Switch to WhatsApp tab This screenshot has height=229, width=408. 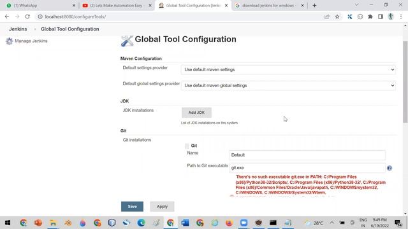coord(41,6)
